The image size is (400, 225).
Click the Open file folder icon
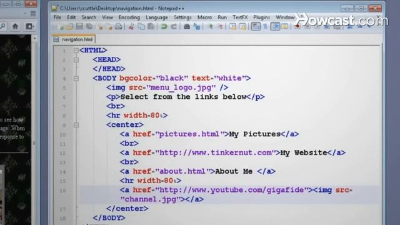[x=69, y=26]
